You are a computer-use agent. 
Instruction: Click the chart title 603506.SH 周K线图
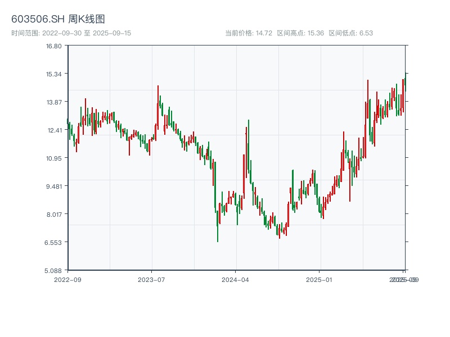pyautogui.click(x=58, y=19)
